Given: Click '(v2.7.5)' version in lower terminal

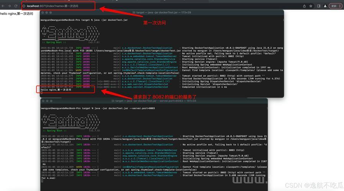Looking at the screenshot, I should [x=94, y=131].
